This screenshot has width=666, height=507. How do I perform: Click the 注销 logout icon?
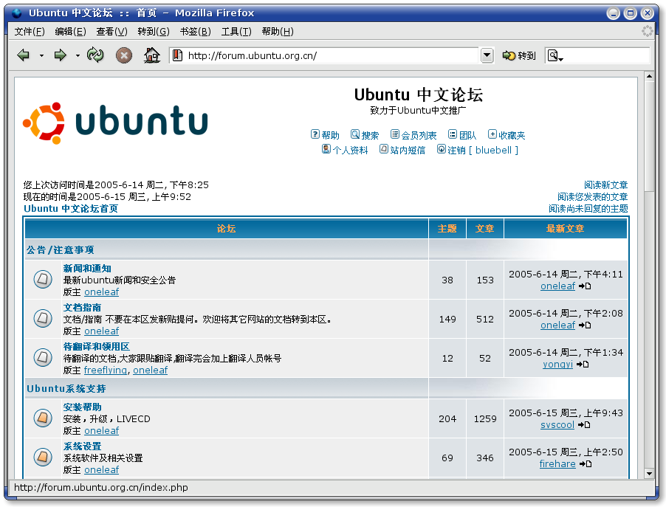pyautogui.click(x=442, y=149)
